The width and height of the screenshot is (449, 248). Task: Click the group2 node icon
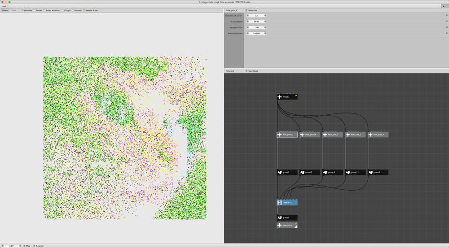coord(370,172)
